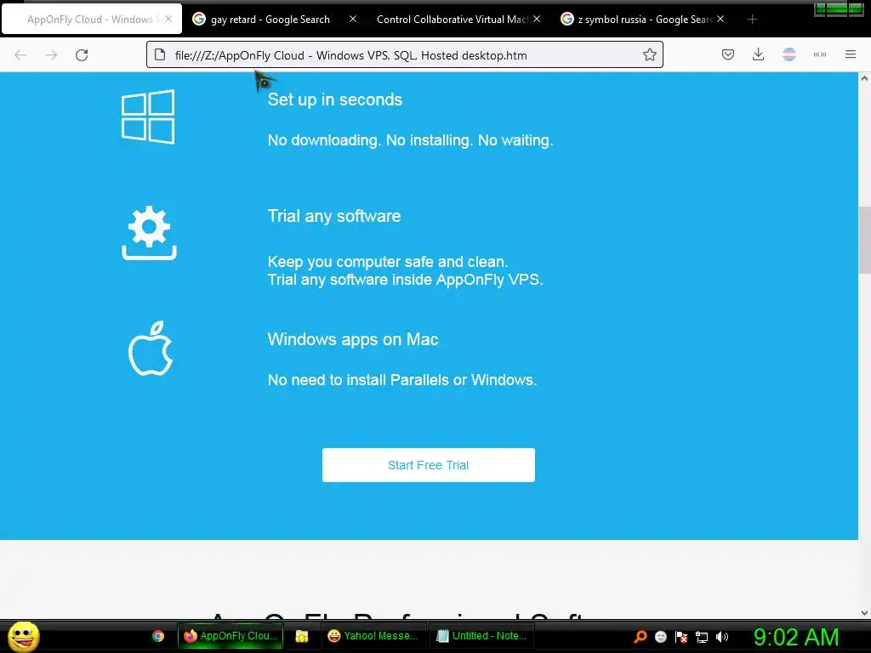Bookmark this page with the star icon
This screenshot has height=653, width=871.
649,54
